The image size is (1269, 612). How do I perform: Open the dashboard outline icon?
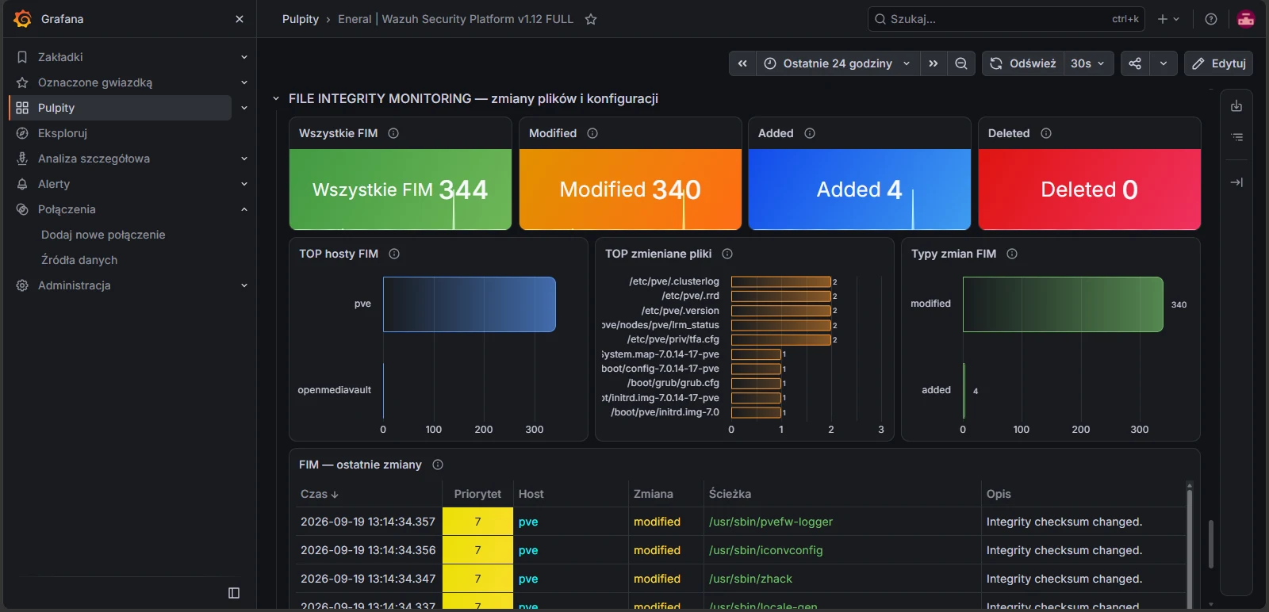(1236, 138)
